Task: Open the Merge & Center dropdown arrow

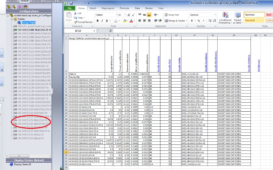Action: [x=187, y=21]
